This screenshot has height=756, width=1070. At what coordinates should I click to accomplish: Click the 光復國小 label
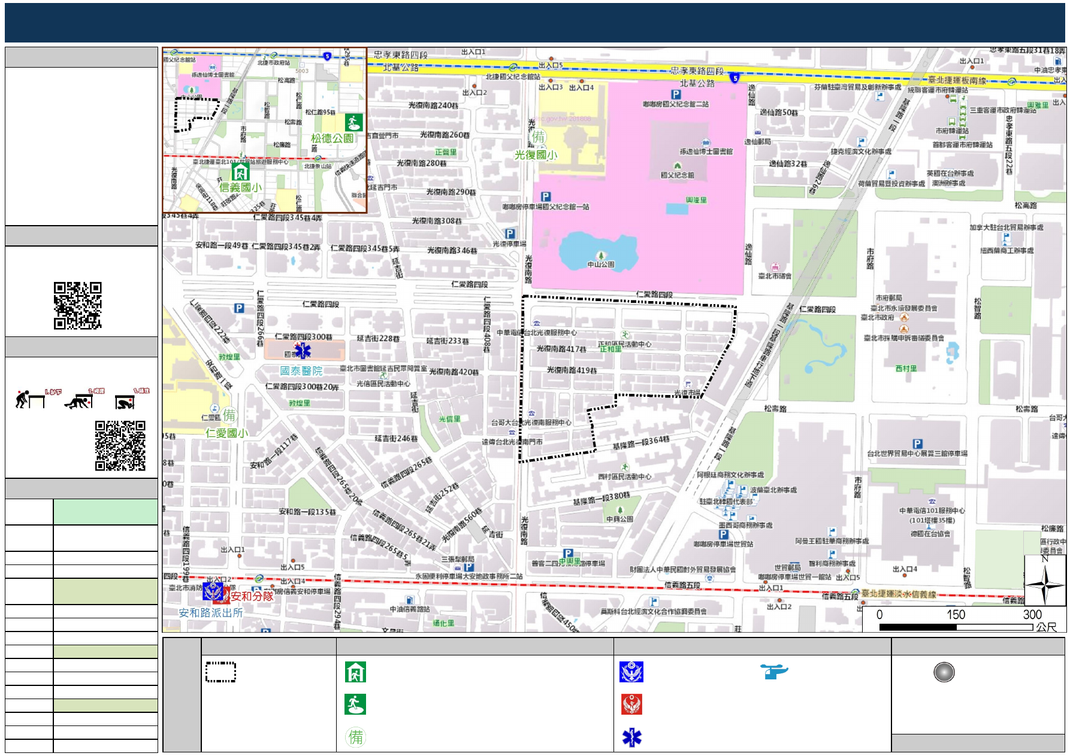point(536,155)
